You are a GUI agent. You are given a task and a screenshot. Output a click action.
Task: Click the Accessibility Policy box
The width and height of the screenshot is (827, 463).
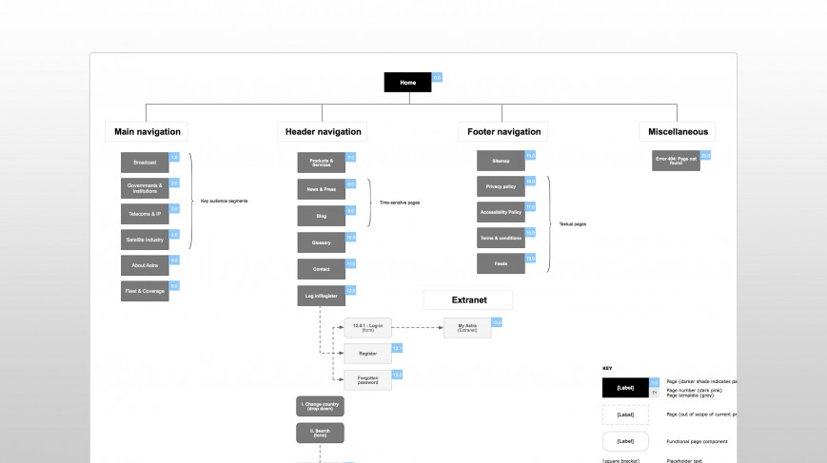tap(501, 212)
